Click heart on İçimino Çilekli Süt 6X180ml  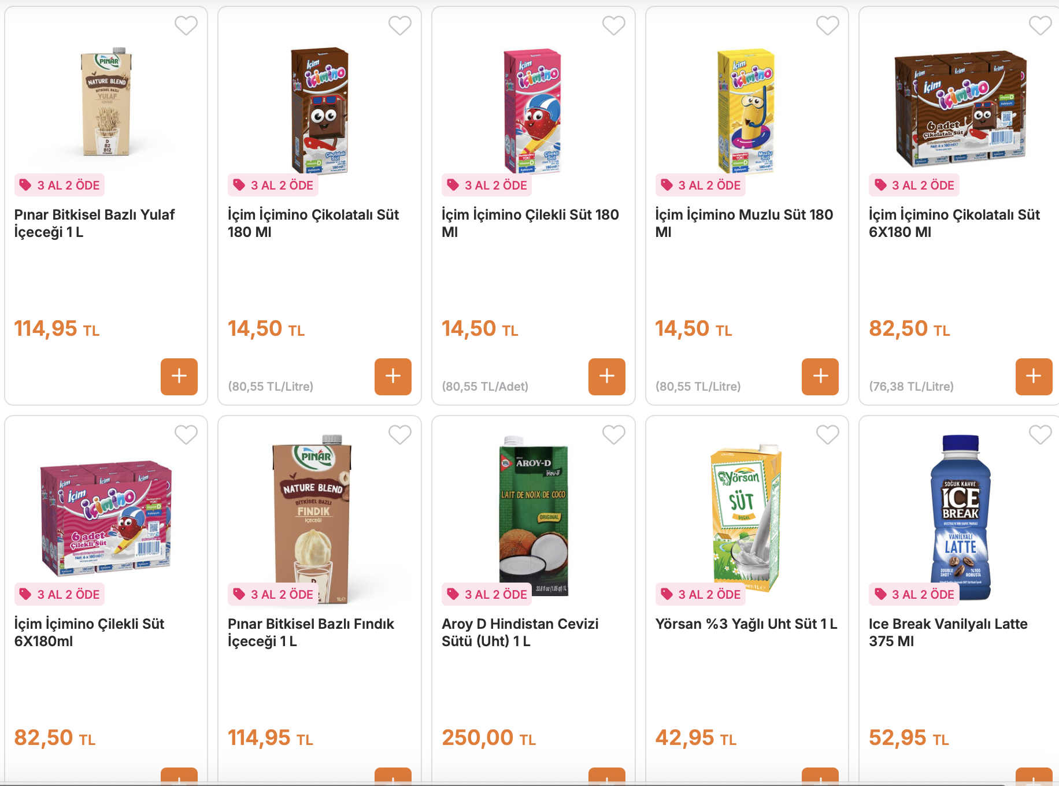pos(186,435)
